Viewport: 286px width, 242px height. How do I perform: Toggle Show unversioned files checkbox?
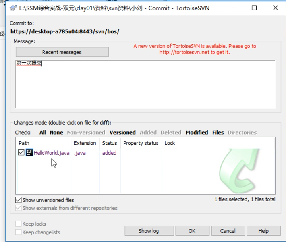(18, 200)
